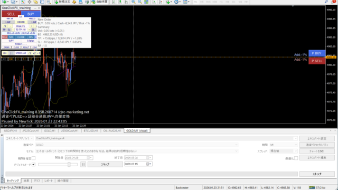Toggle the 最適化 checkbox
Image resolution: width=338 pixels, height=190 pixels.
tap(296, 158)
